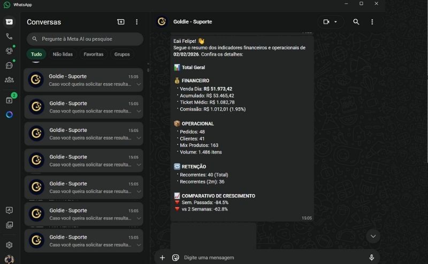Open WhatsApp settings gear
The width and height of the screenshot is (428, 264).
[9, 245]
